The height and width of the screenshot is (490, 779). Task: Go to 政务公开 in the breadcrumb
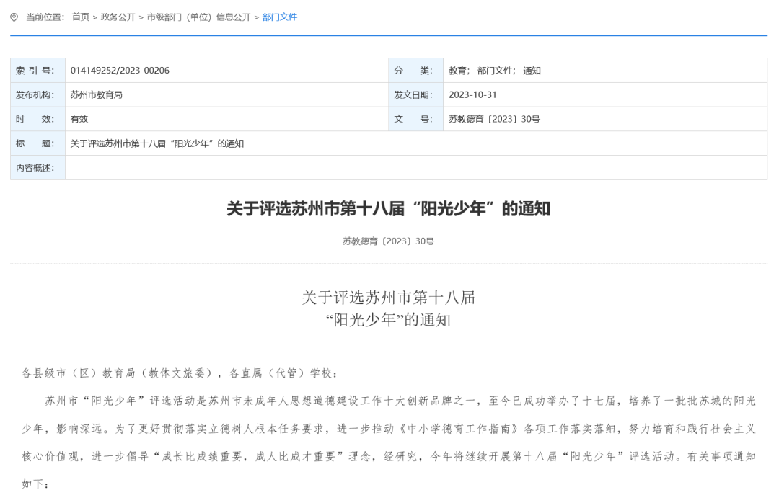click(x=118, y=17)
